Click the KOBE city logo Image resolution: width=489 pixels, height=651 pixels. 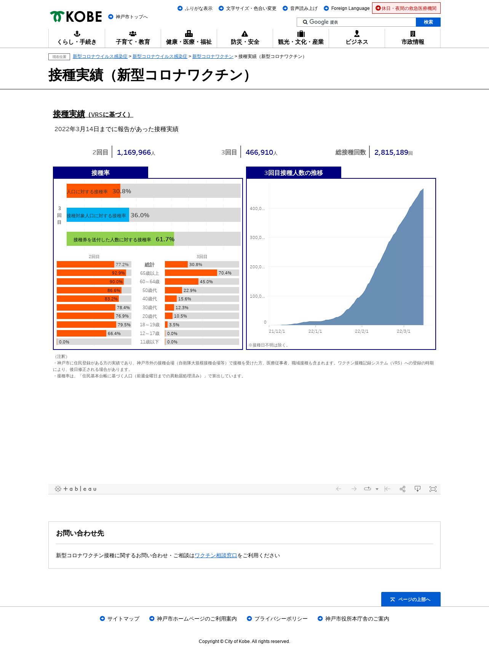pos(76,16)
